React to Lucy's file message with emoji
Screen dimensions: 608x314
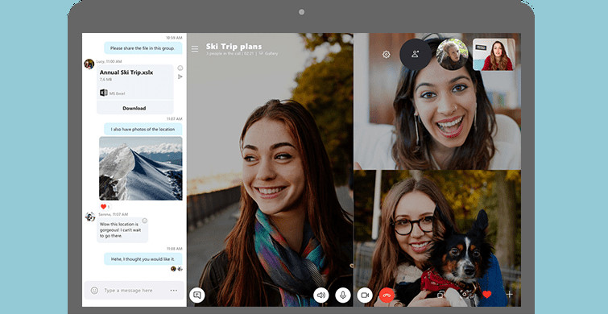point(180,68)
